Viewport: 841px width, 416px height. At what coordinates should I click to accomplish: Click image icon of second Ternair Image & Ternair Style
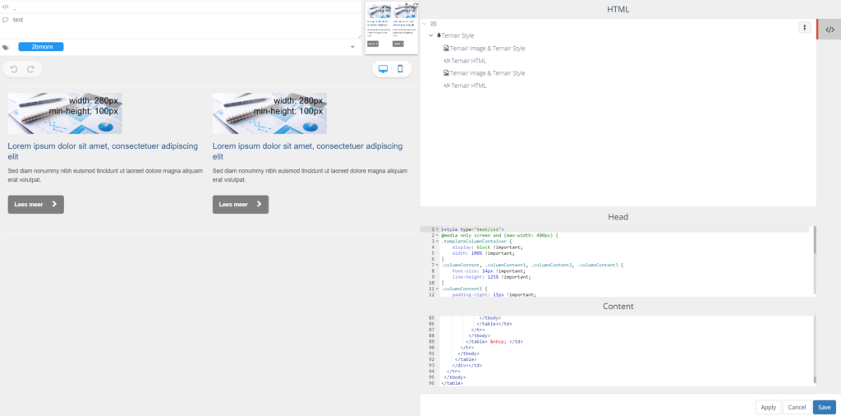[446, 73]
